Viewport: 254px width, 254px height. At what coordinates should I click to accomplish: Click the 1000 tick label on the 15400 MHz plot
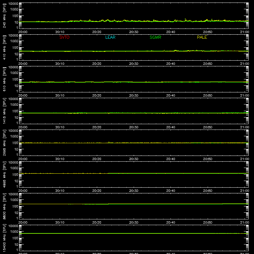coord(14,232)
